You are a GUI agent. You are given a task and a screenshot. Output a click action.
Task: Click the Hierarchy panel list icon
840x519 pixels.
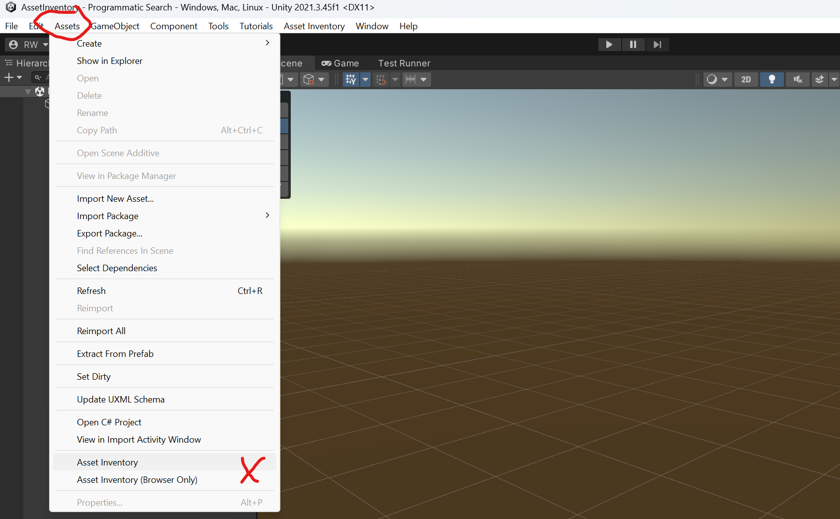(x=9, y=63)
